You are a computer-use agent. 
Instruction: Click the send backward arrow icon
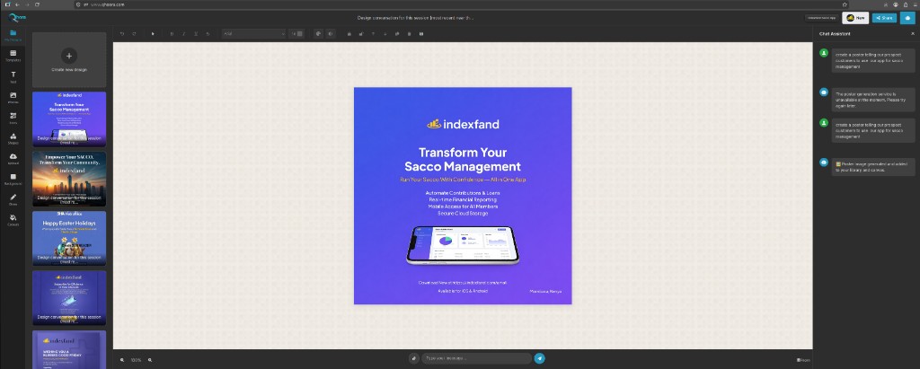(x=385, y=34)
